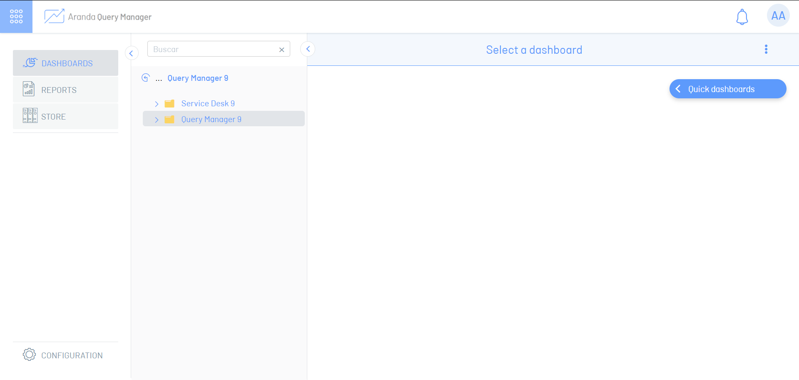Click the back history icon above tree
Viewport: 799px width, 380px height.
[145, 78]
